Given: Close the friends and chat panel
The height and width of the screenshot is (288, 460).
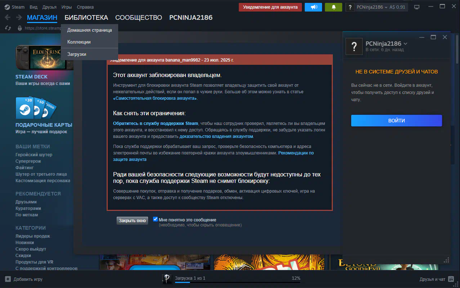Looking at the screenshot, I should click(x=445, y=37).
